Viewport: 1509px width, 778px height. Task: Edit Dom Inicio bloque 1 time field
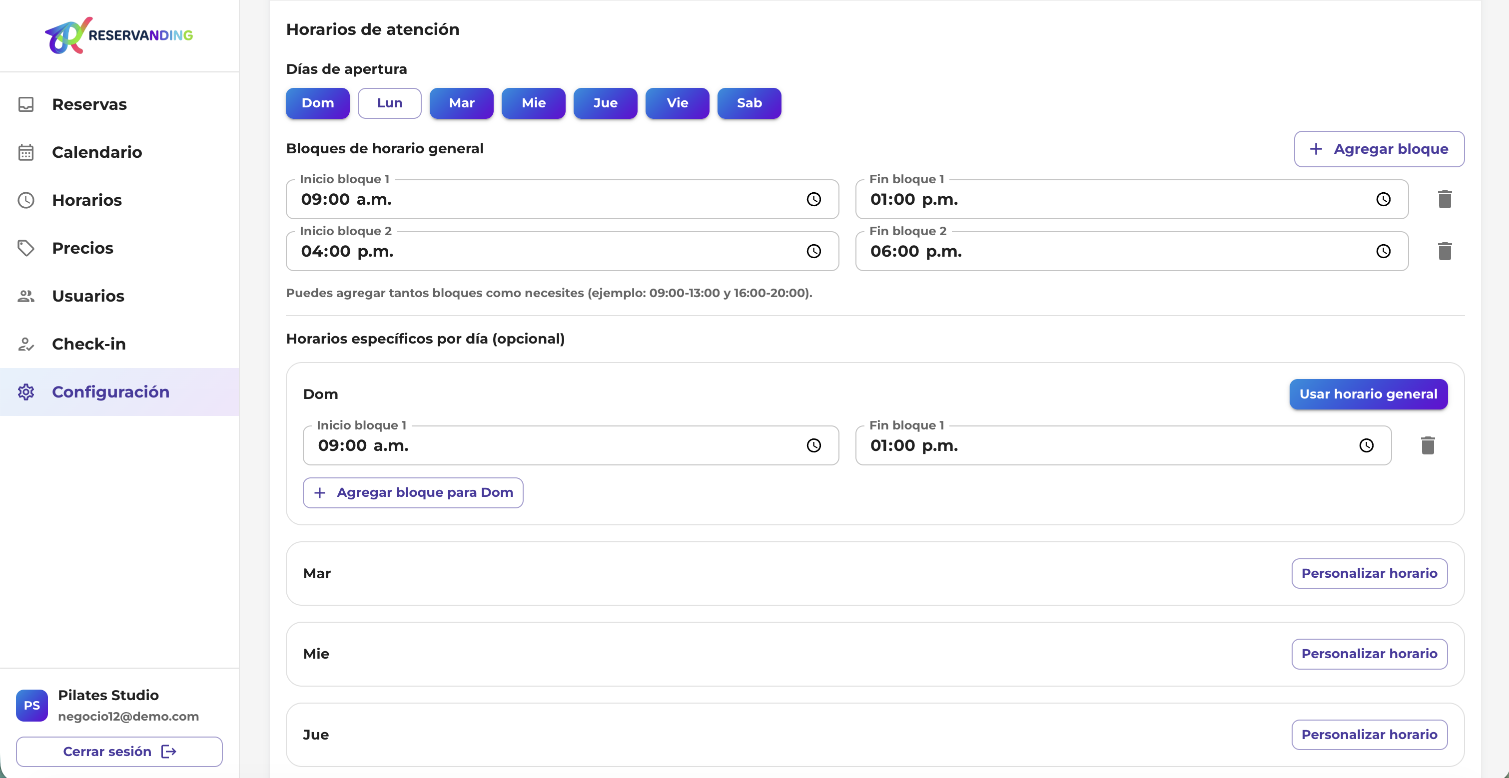pos(571,445)
